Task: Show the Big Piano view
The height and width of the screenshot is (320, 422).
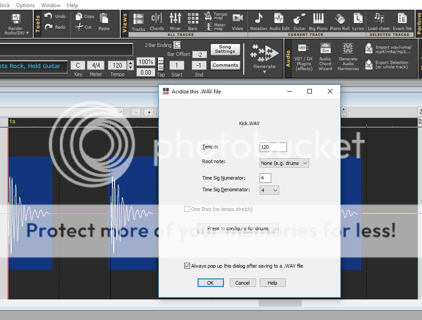Action: tap(318, 22)
